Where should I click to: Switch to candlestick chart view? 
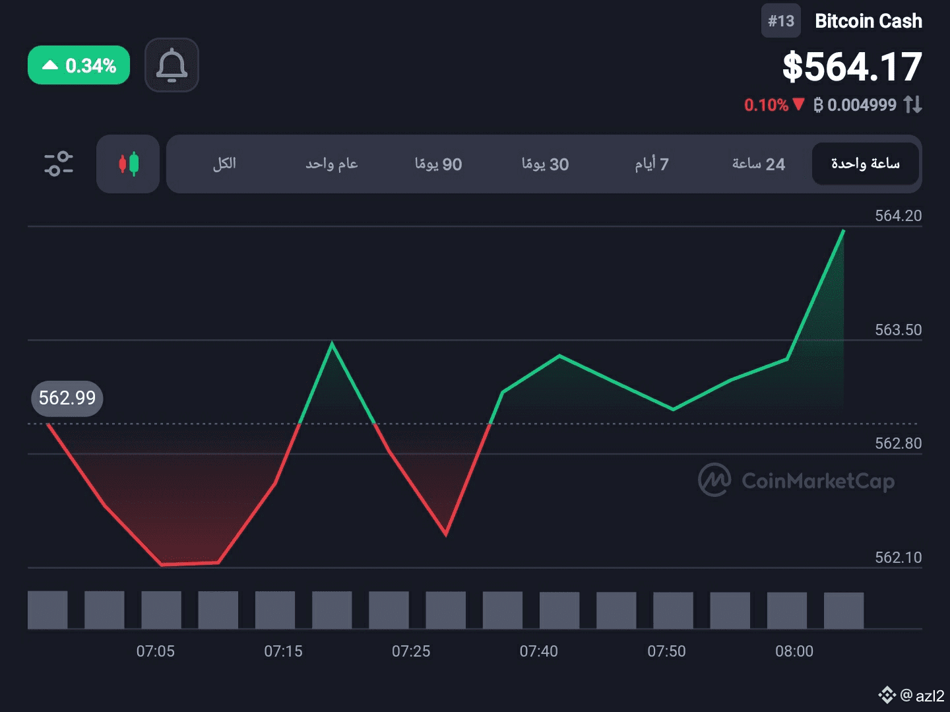click(x=128, y=164)
